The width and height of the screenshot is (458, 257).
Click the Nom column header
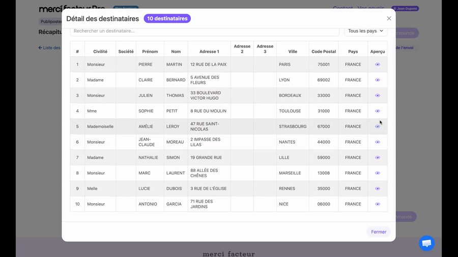click(176, 52)
